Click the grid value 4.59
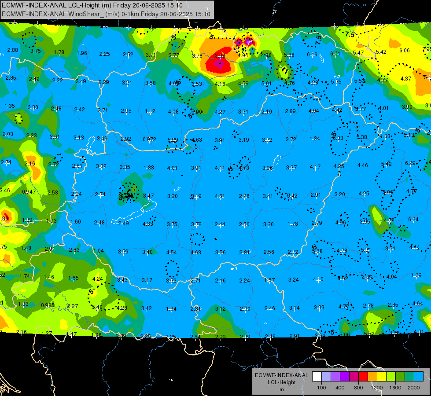The height and width of the screenshot is (396, 431). (243, 83)
